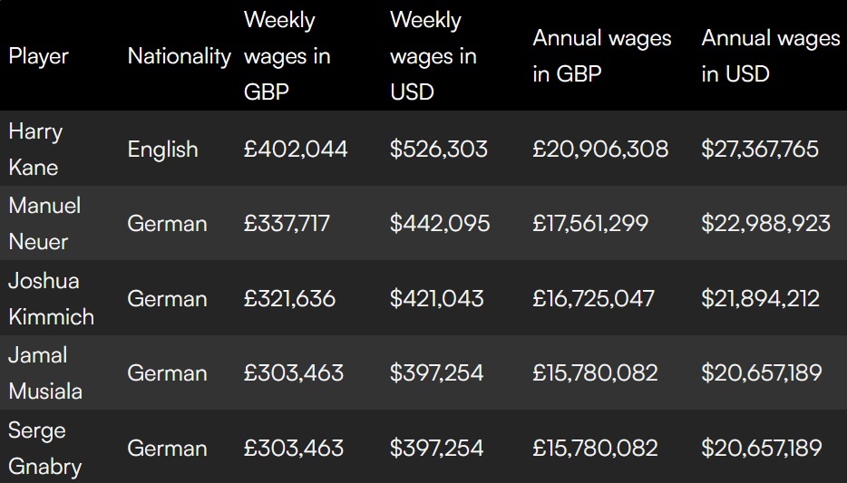847x483 pixels.
Task: Select the Weekly wages in GBP header
Action: point(287,56)
